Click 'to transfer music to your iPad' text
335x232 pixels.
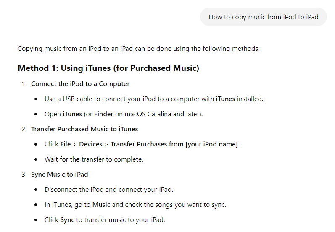pyautogui.click(x=120, y=220)
